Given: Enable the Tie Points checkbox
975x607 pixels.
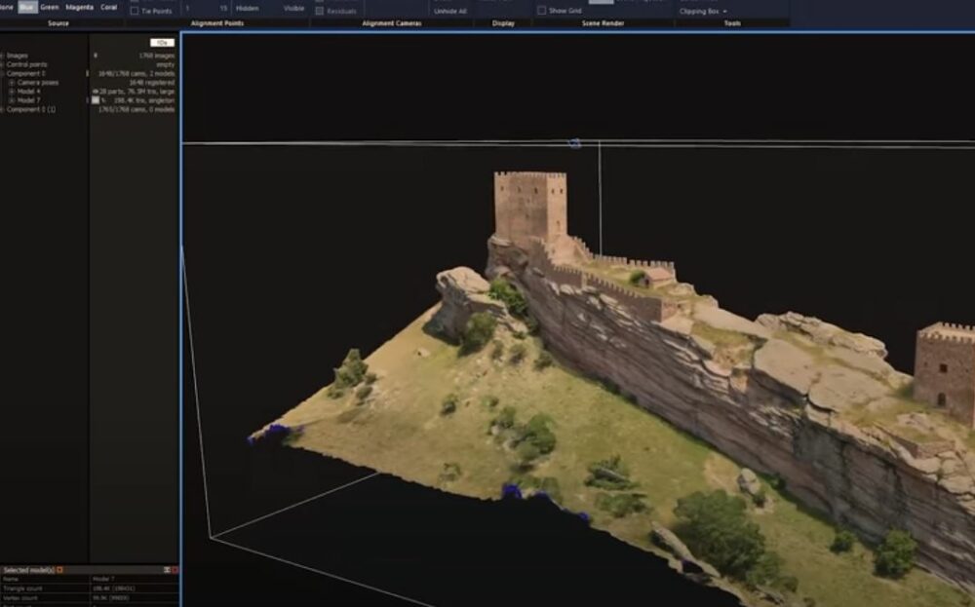Looking at the screenshot, I should point(135,11).
